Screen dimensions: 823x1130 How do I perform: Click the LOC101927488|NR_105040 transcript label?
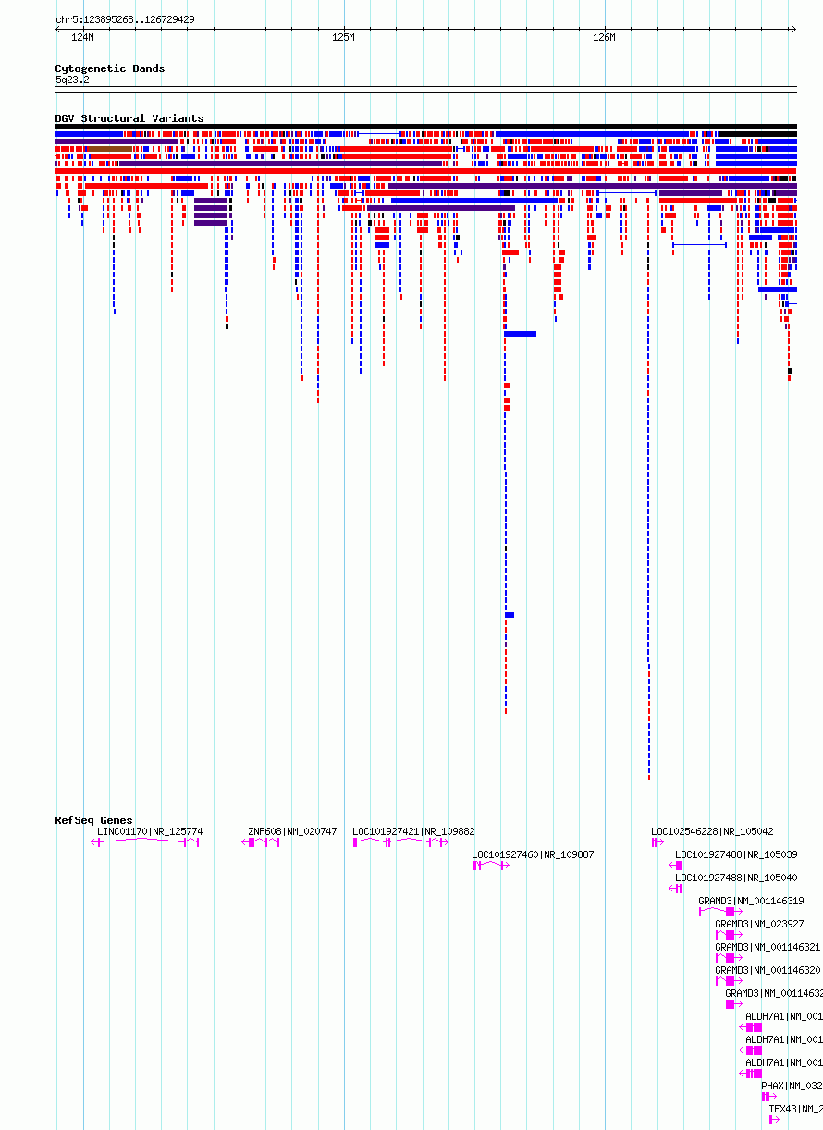coord(736,878)
